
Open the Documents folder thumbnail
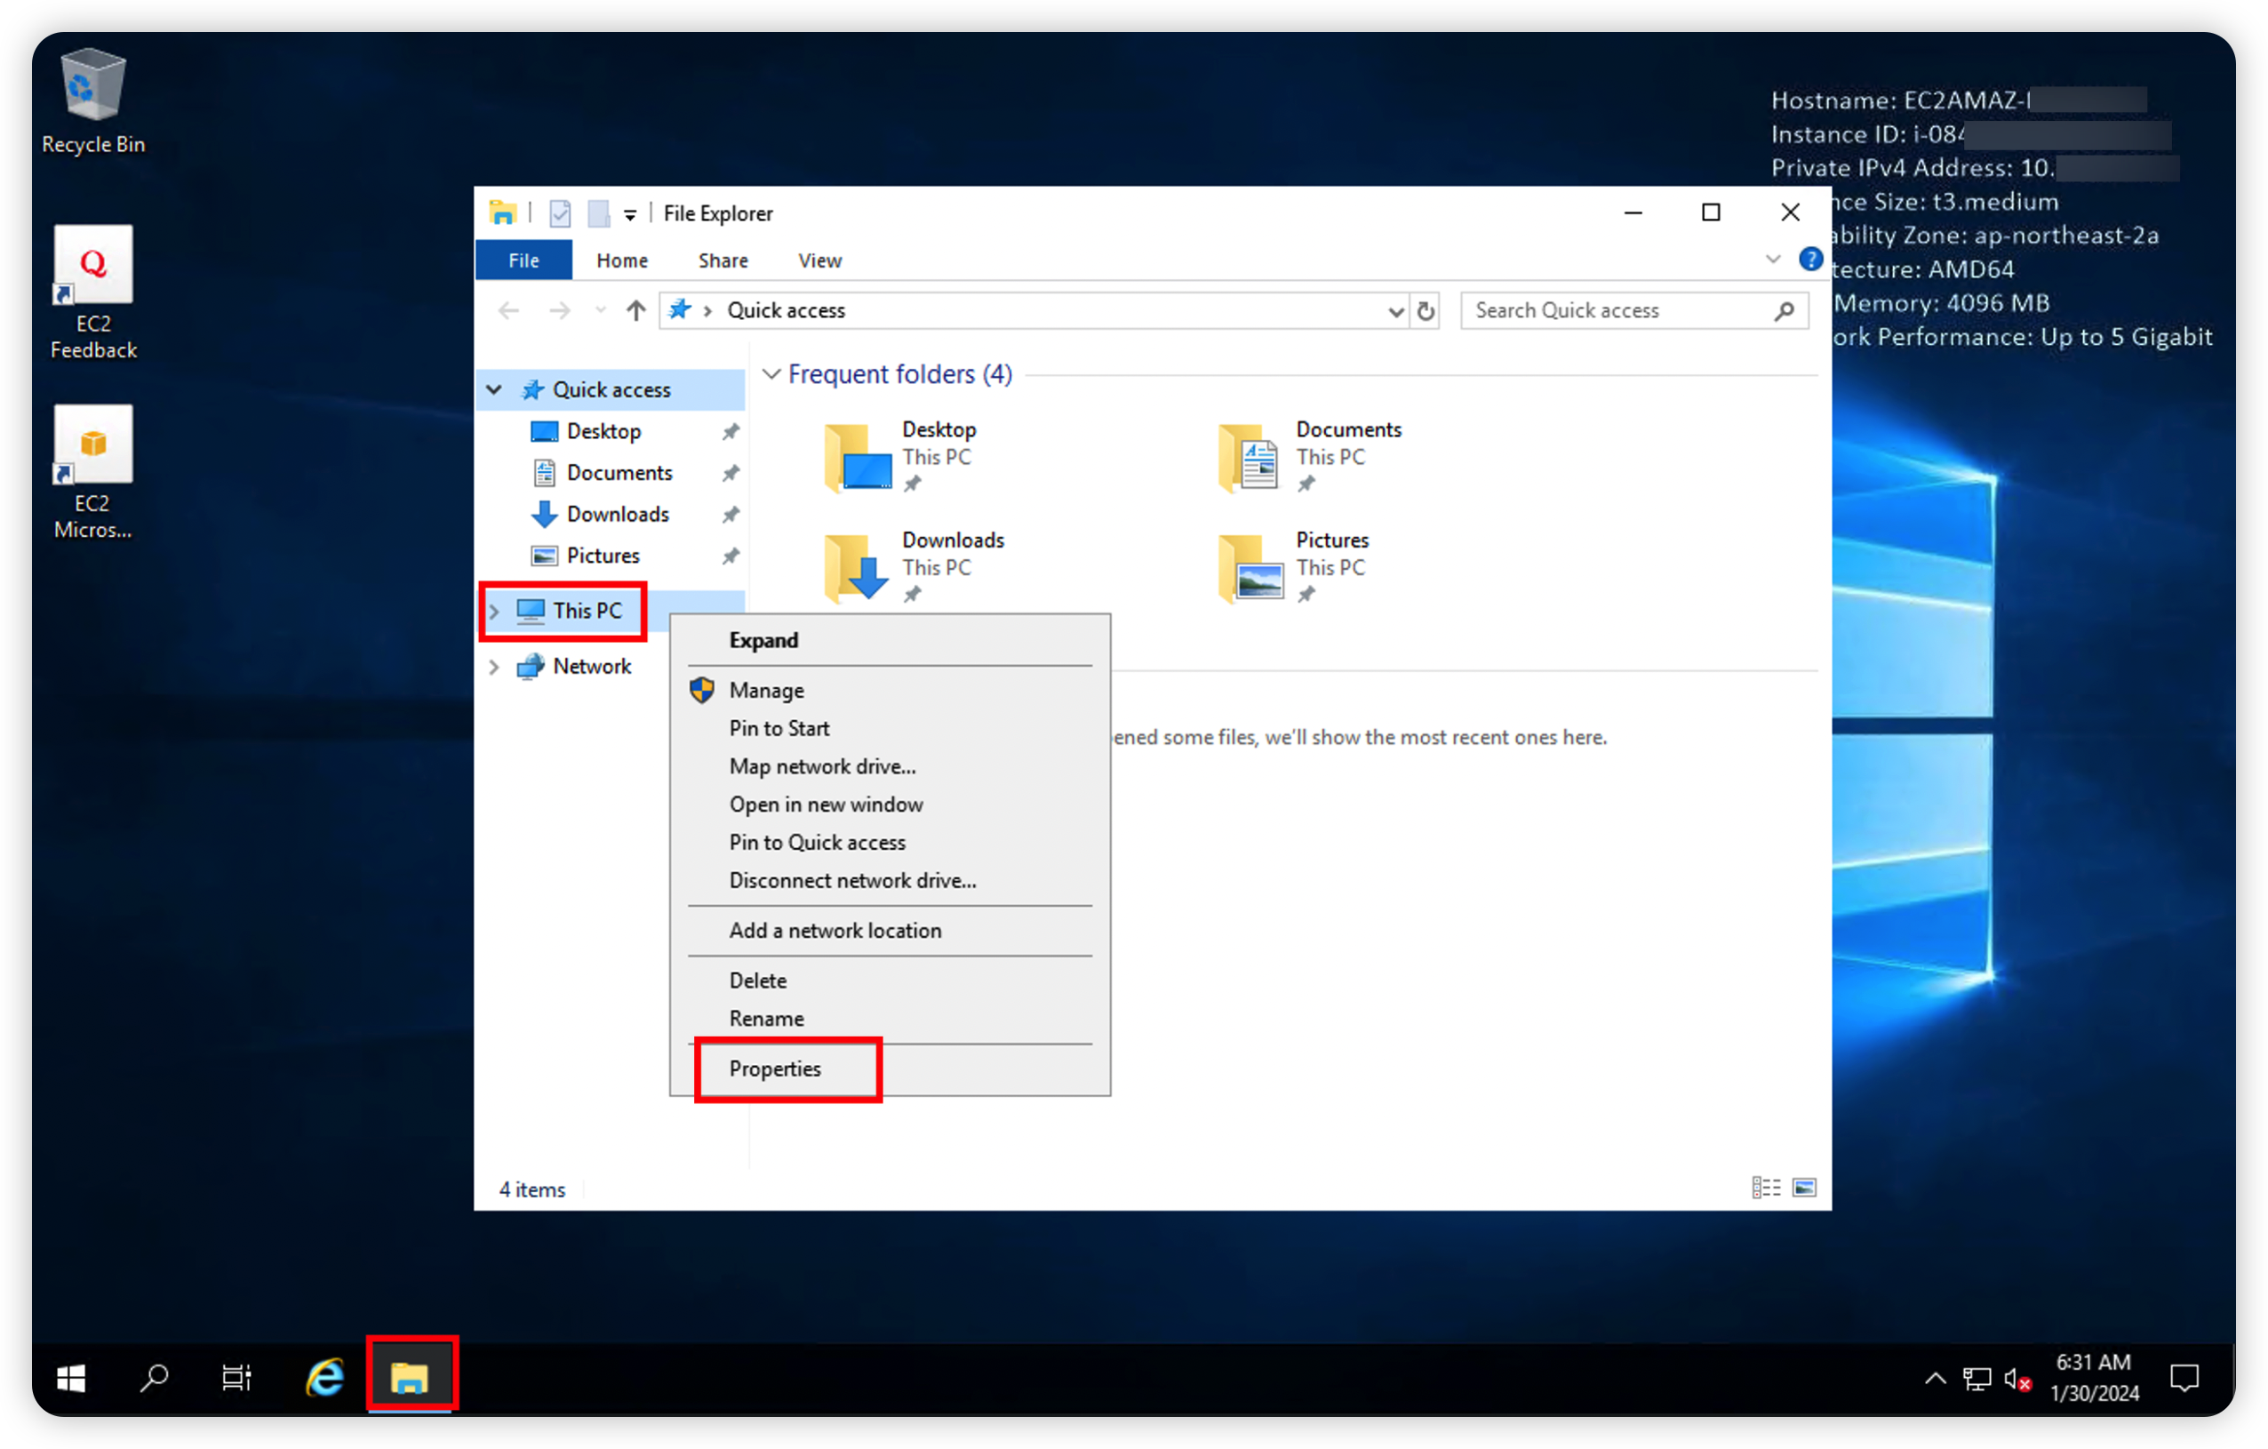tap(1248, 458)
